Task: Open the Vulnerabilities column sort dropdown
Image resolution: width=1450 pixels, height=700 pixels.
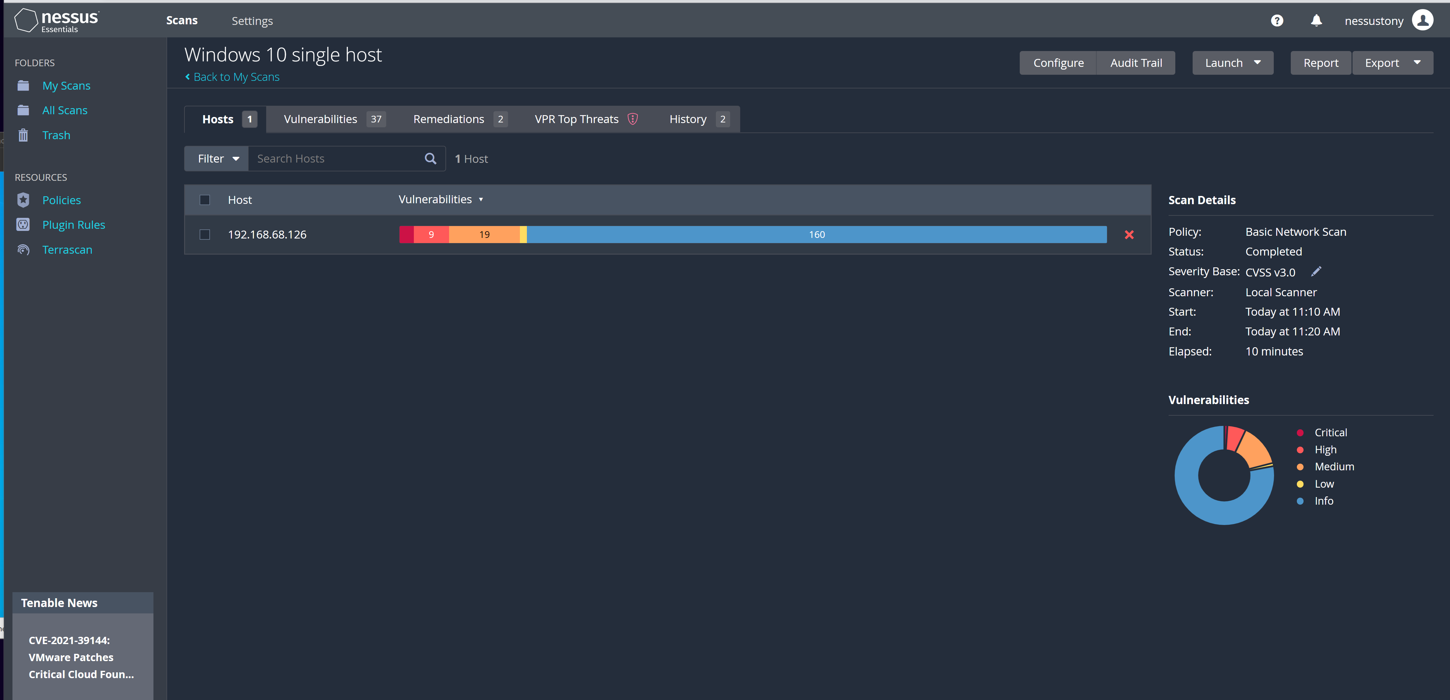Action: (481, 199)
